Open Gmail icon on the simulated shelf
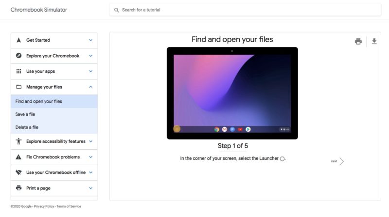 225,129
